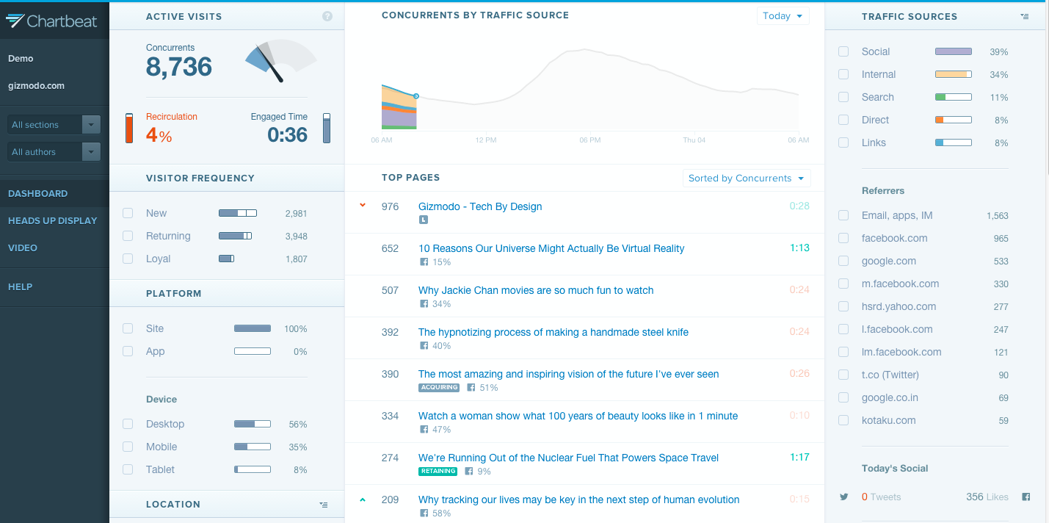Filter by Mobile device checkbox

click(128, 447)
